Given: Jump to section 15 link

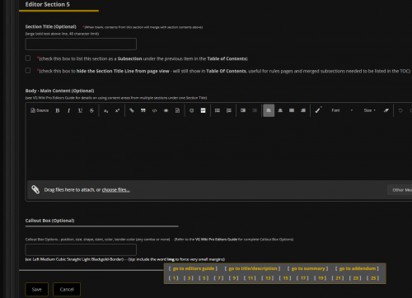Looking at the screenshot, I should click(x=285, y=278).
